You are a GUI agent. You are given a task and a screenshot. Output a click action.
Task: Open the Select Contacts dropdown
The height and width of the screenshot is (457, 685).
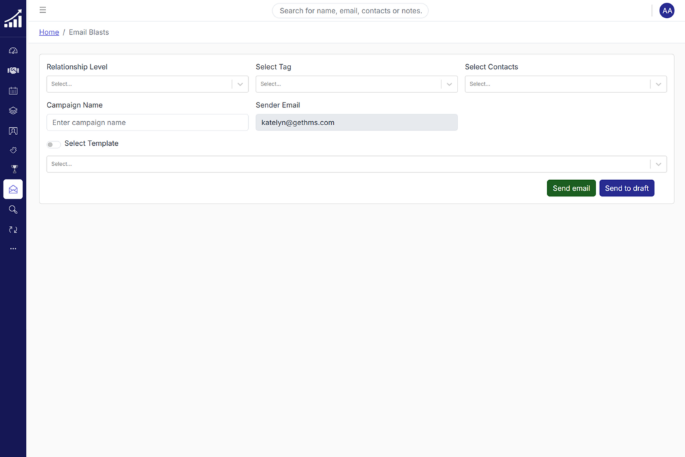565,84
